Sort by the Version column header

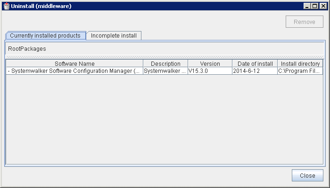click(x=210, y=63)
